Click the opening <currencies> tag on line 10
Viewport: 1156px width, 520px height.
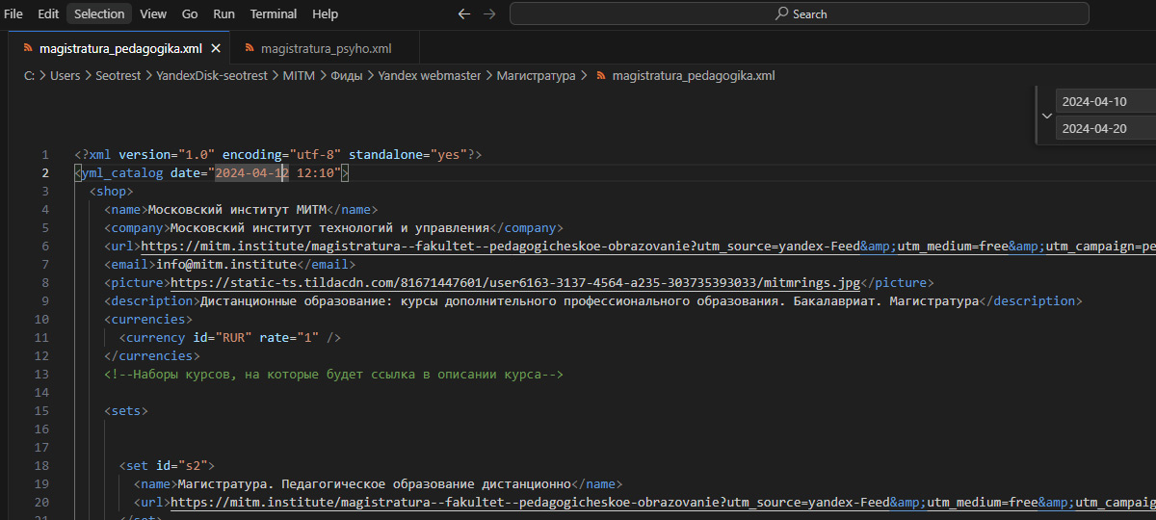(x=148, y=319)
